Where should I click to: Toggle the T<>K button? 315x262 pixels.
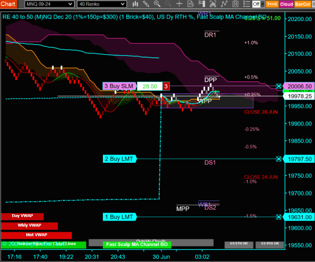pyautogui.click(x=272, y=4)
